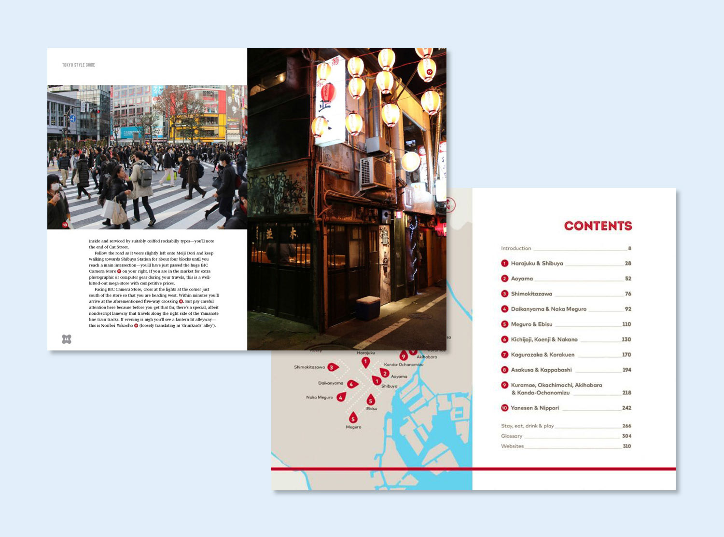Click the 'Akihabara' label on the map

point(427,357)
